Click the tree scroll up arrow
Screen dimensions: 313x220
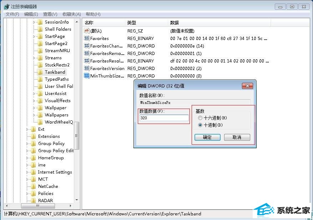pyautogui.click(x=77, y=21)
